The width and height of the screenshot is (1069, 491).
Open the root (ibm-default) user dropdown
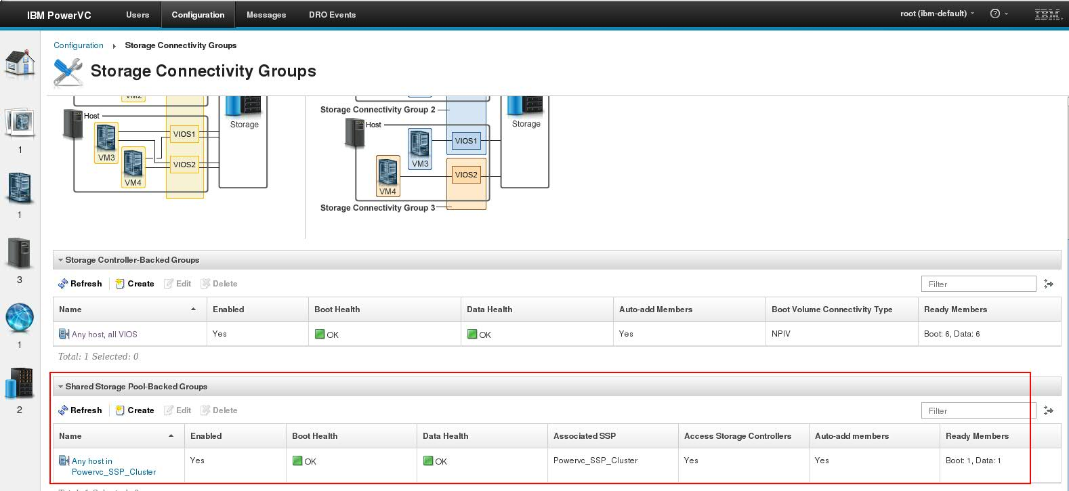point(937,14)
